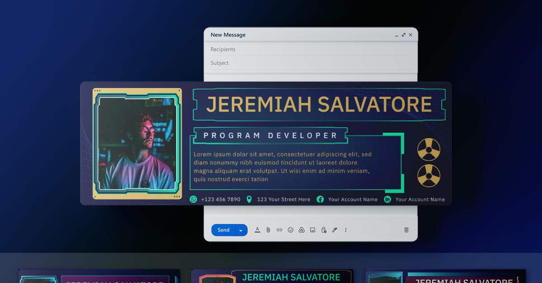Open the emoji picker
The height and width of the screenshot is (283, 542).
[290, 230]
